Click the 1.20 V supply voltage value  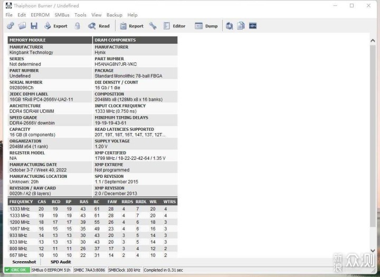(101, 146)
